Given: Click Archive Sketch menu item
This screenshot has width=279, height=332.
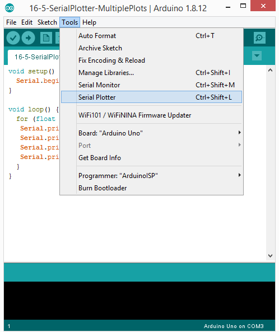Looking at the screenshot, I should [x=151, y=48].
